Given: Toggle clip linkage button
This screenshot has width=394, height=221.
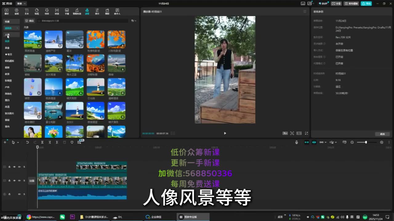Looking at the screenshot, I should pos(321,142).
